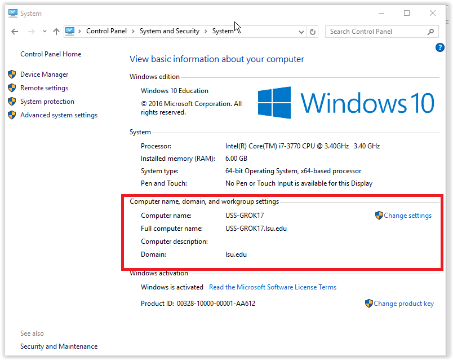The height and width of the screenshot is (360, 453).
Task: Click shield icon next to Change settings
Action: 379,216
